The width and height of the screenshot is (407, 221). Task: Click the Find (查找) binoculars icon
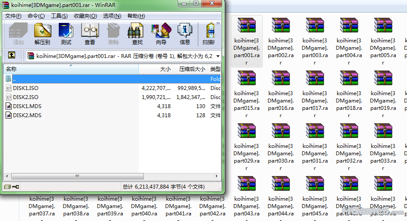[x=137, y=34]
